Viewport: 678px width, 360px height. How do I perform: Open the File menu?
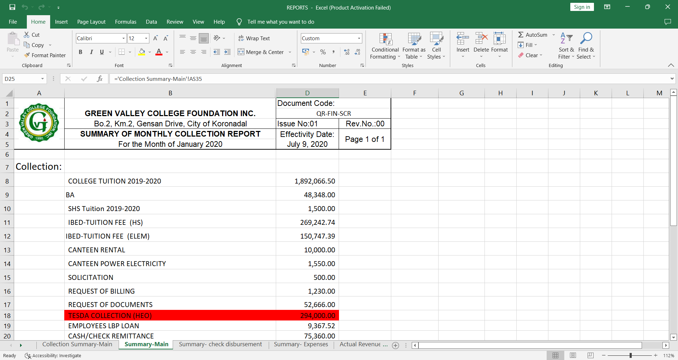[13, 22]
